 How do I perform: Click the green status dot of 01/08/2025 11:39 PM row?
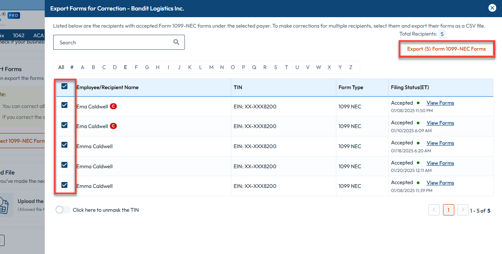coord(418,183)
